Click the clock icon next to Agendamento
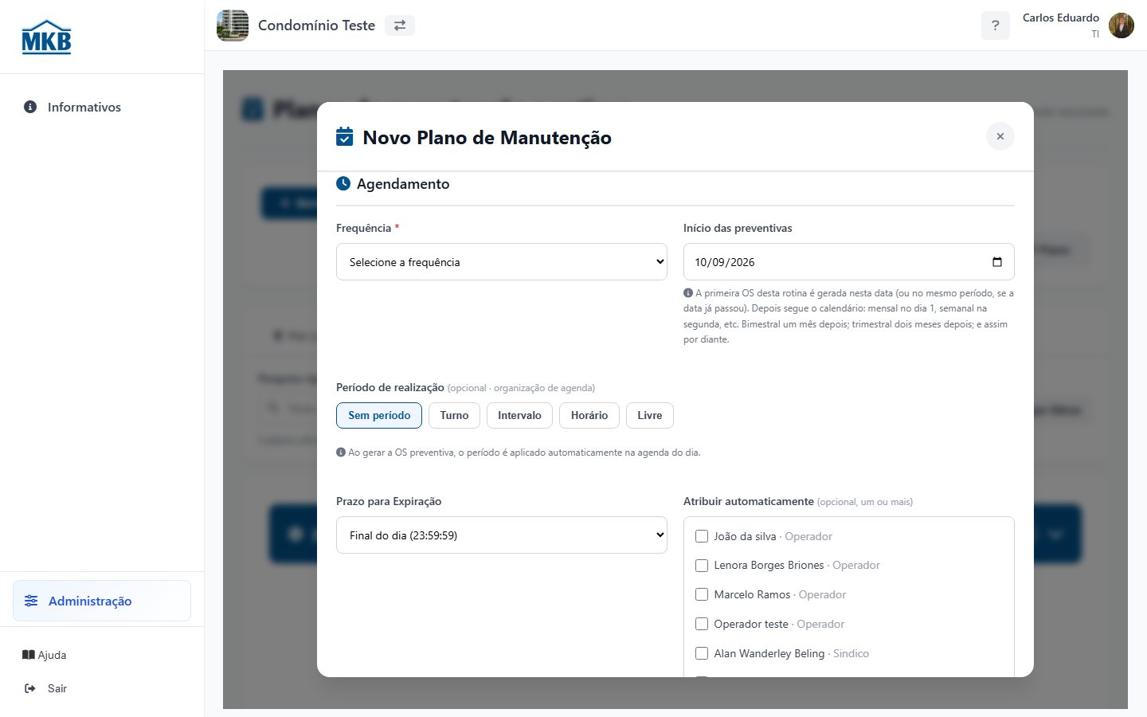 click(x=343, y=183)
